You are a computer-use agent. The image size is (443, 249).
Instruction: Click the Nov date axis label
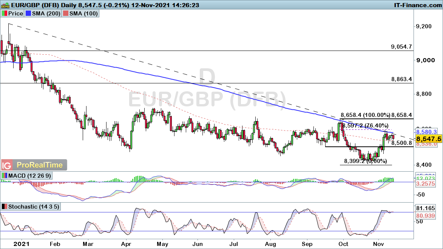tap(378, 244)
